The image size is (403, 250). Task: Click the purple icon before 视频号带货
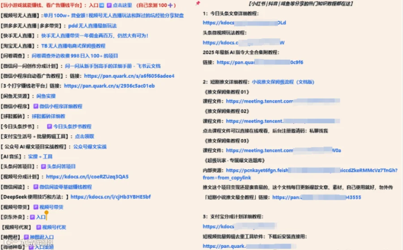coord(36,207)
